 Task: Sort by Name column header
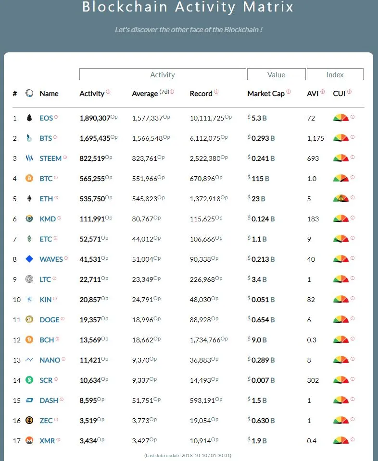49,94
